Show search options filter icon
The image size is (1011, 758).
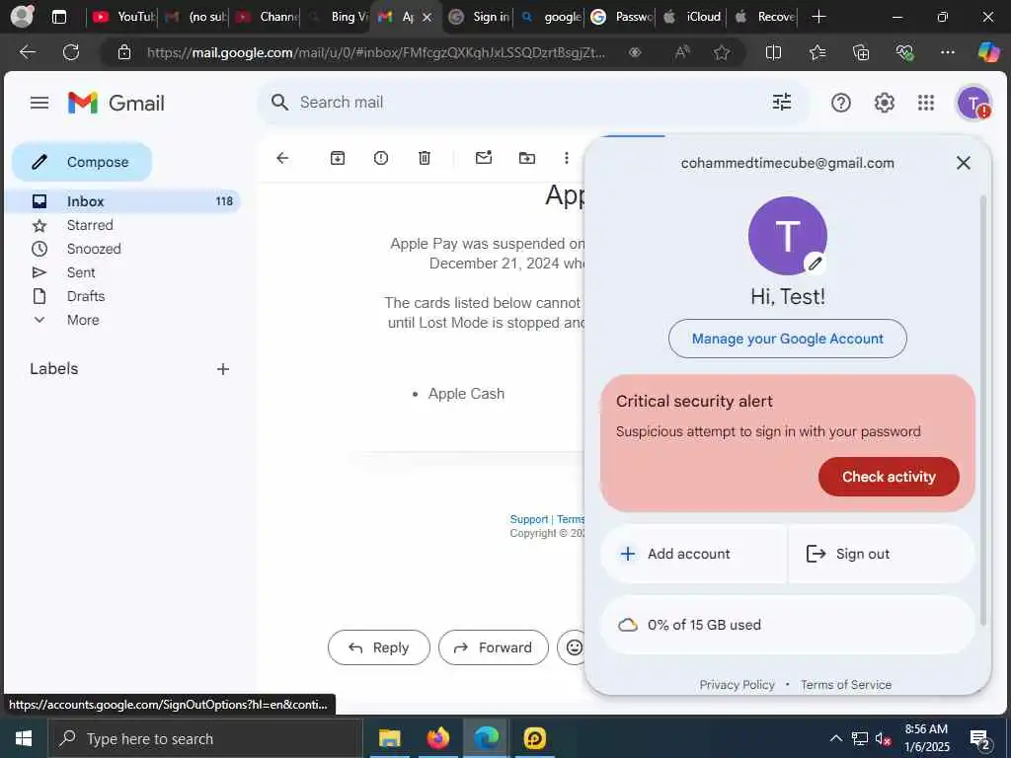[x=782, y=102]
